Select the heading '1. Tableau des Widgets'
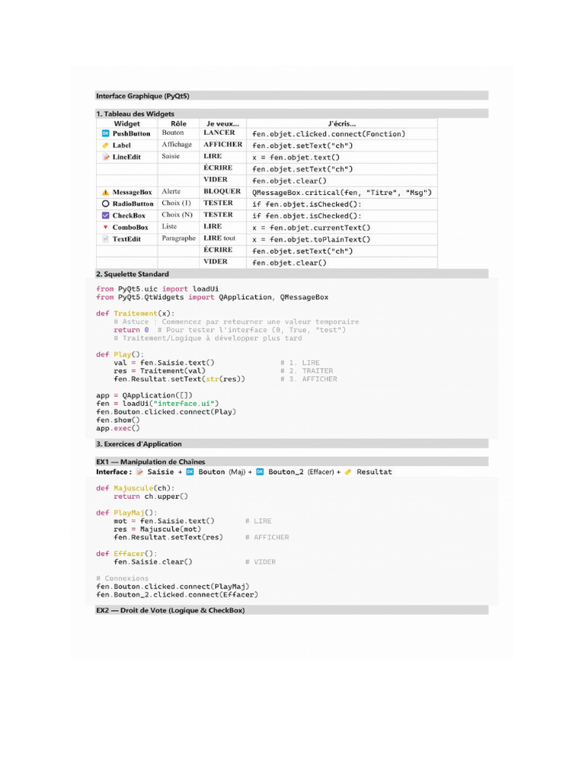 point(136,114)
